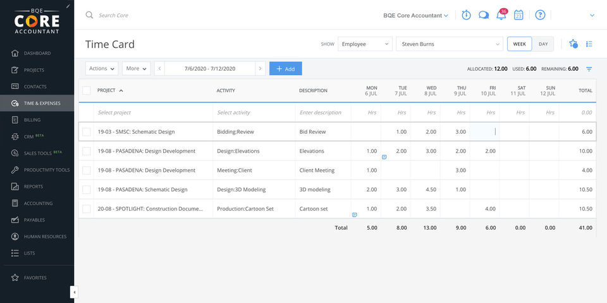The height and width of the screenshot is (303, 607).
Task: Go to the next week arrow
Action: pos(260,69)
